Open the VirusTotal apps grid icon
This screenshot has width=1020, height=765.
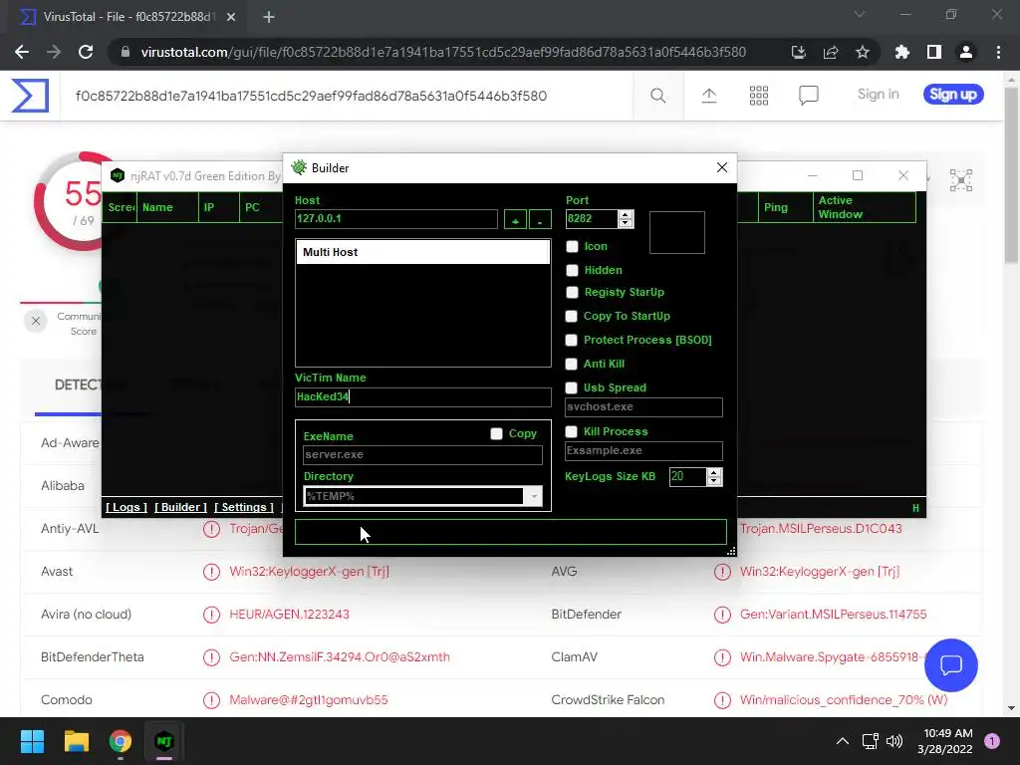click(758, 96)
